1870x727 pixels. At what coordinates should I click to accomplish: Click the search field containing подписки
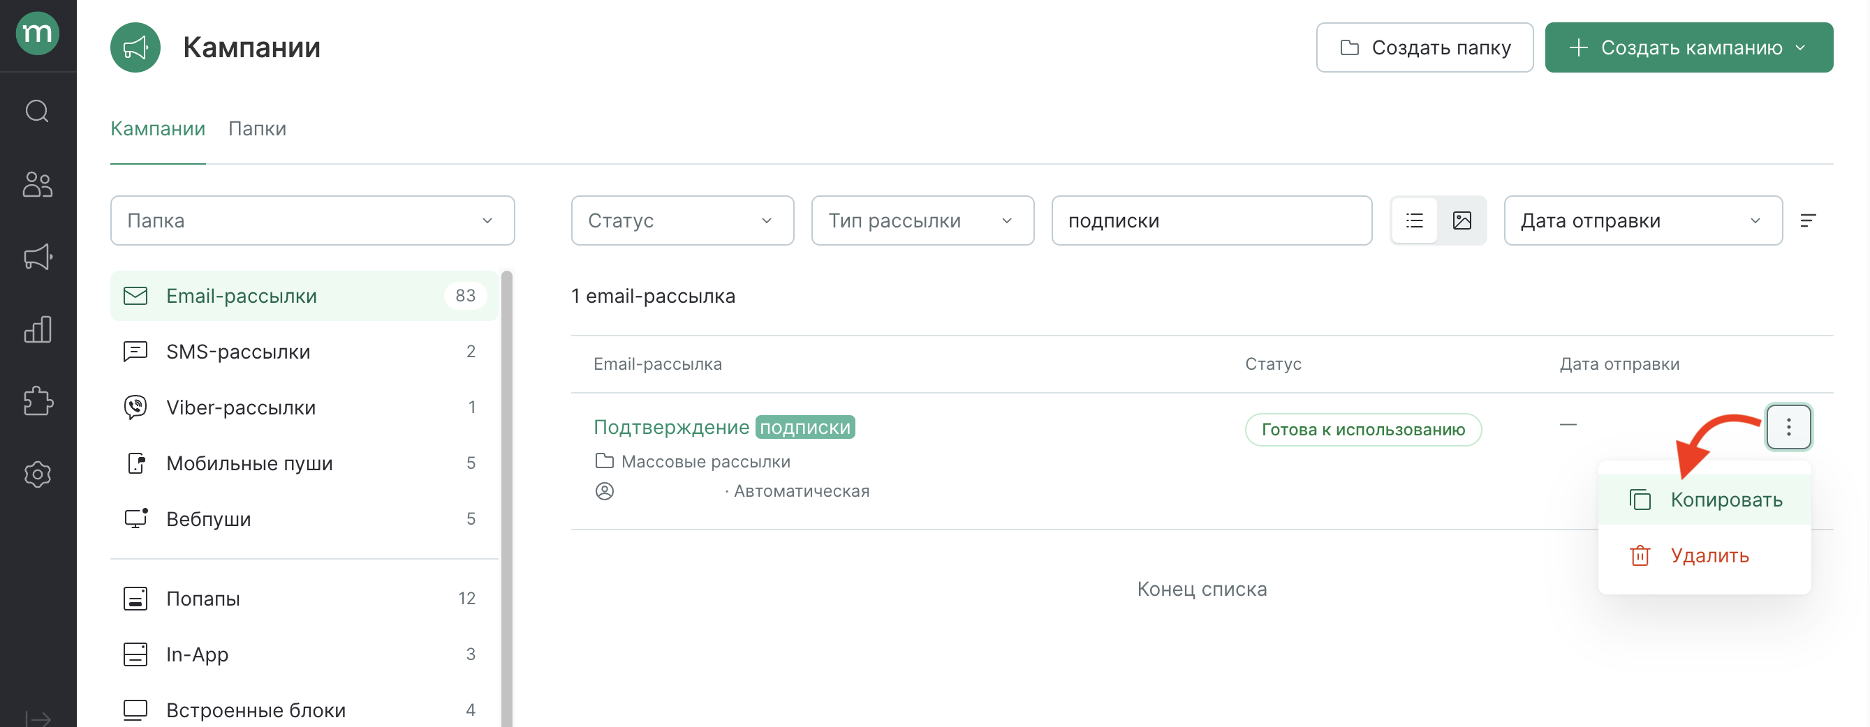click(1212, 220)
